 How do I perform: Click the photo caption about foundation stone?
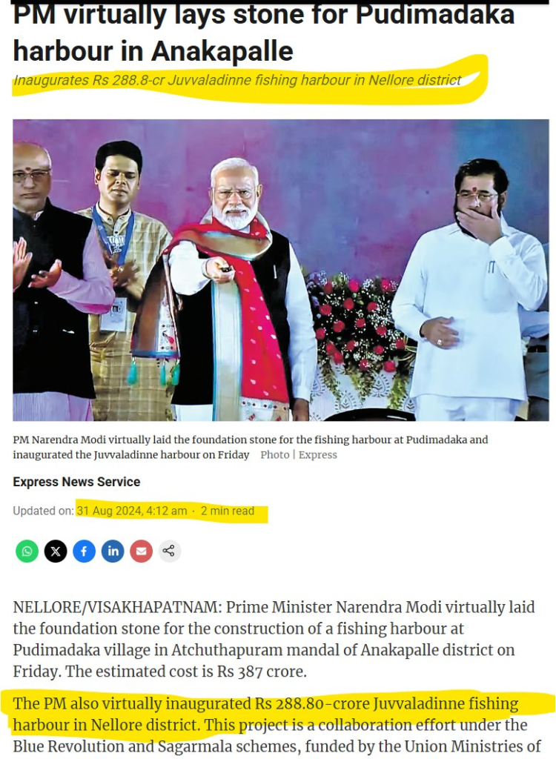click(251, 447)
